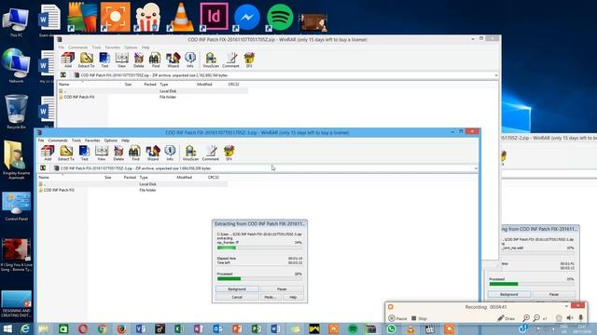
Task: Click View icon in front WinRAR window
Action: coord(102,153)
